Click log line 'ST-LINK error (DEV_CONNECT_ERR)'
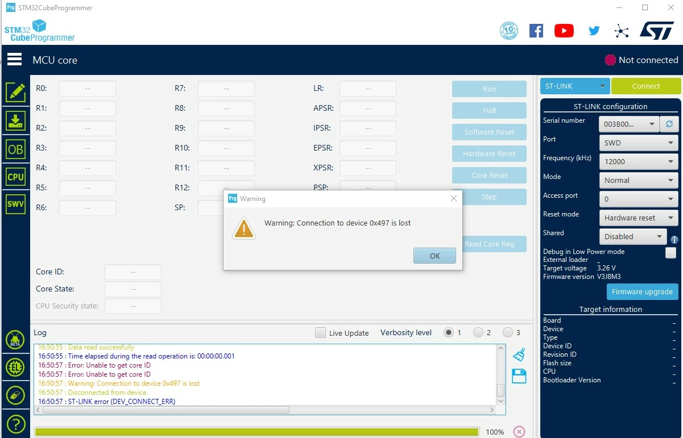 tap(107, 401)
